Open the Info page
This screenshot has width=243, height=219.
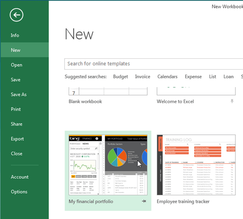click(15, 35)
